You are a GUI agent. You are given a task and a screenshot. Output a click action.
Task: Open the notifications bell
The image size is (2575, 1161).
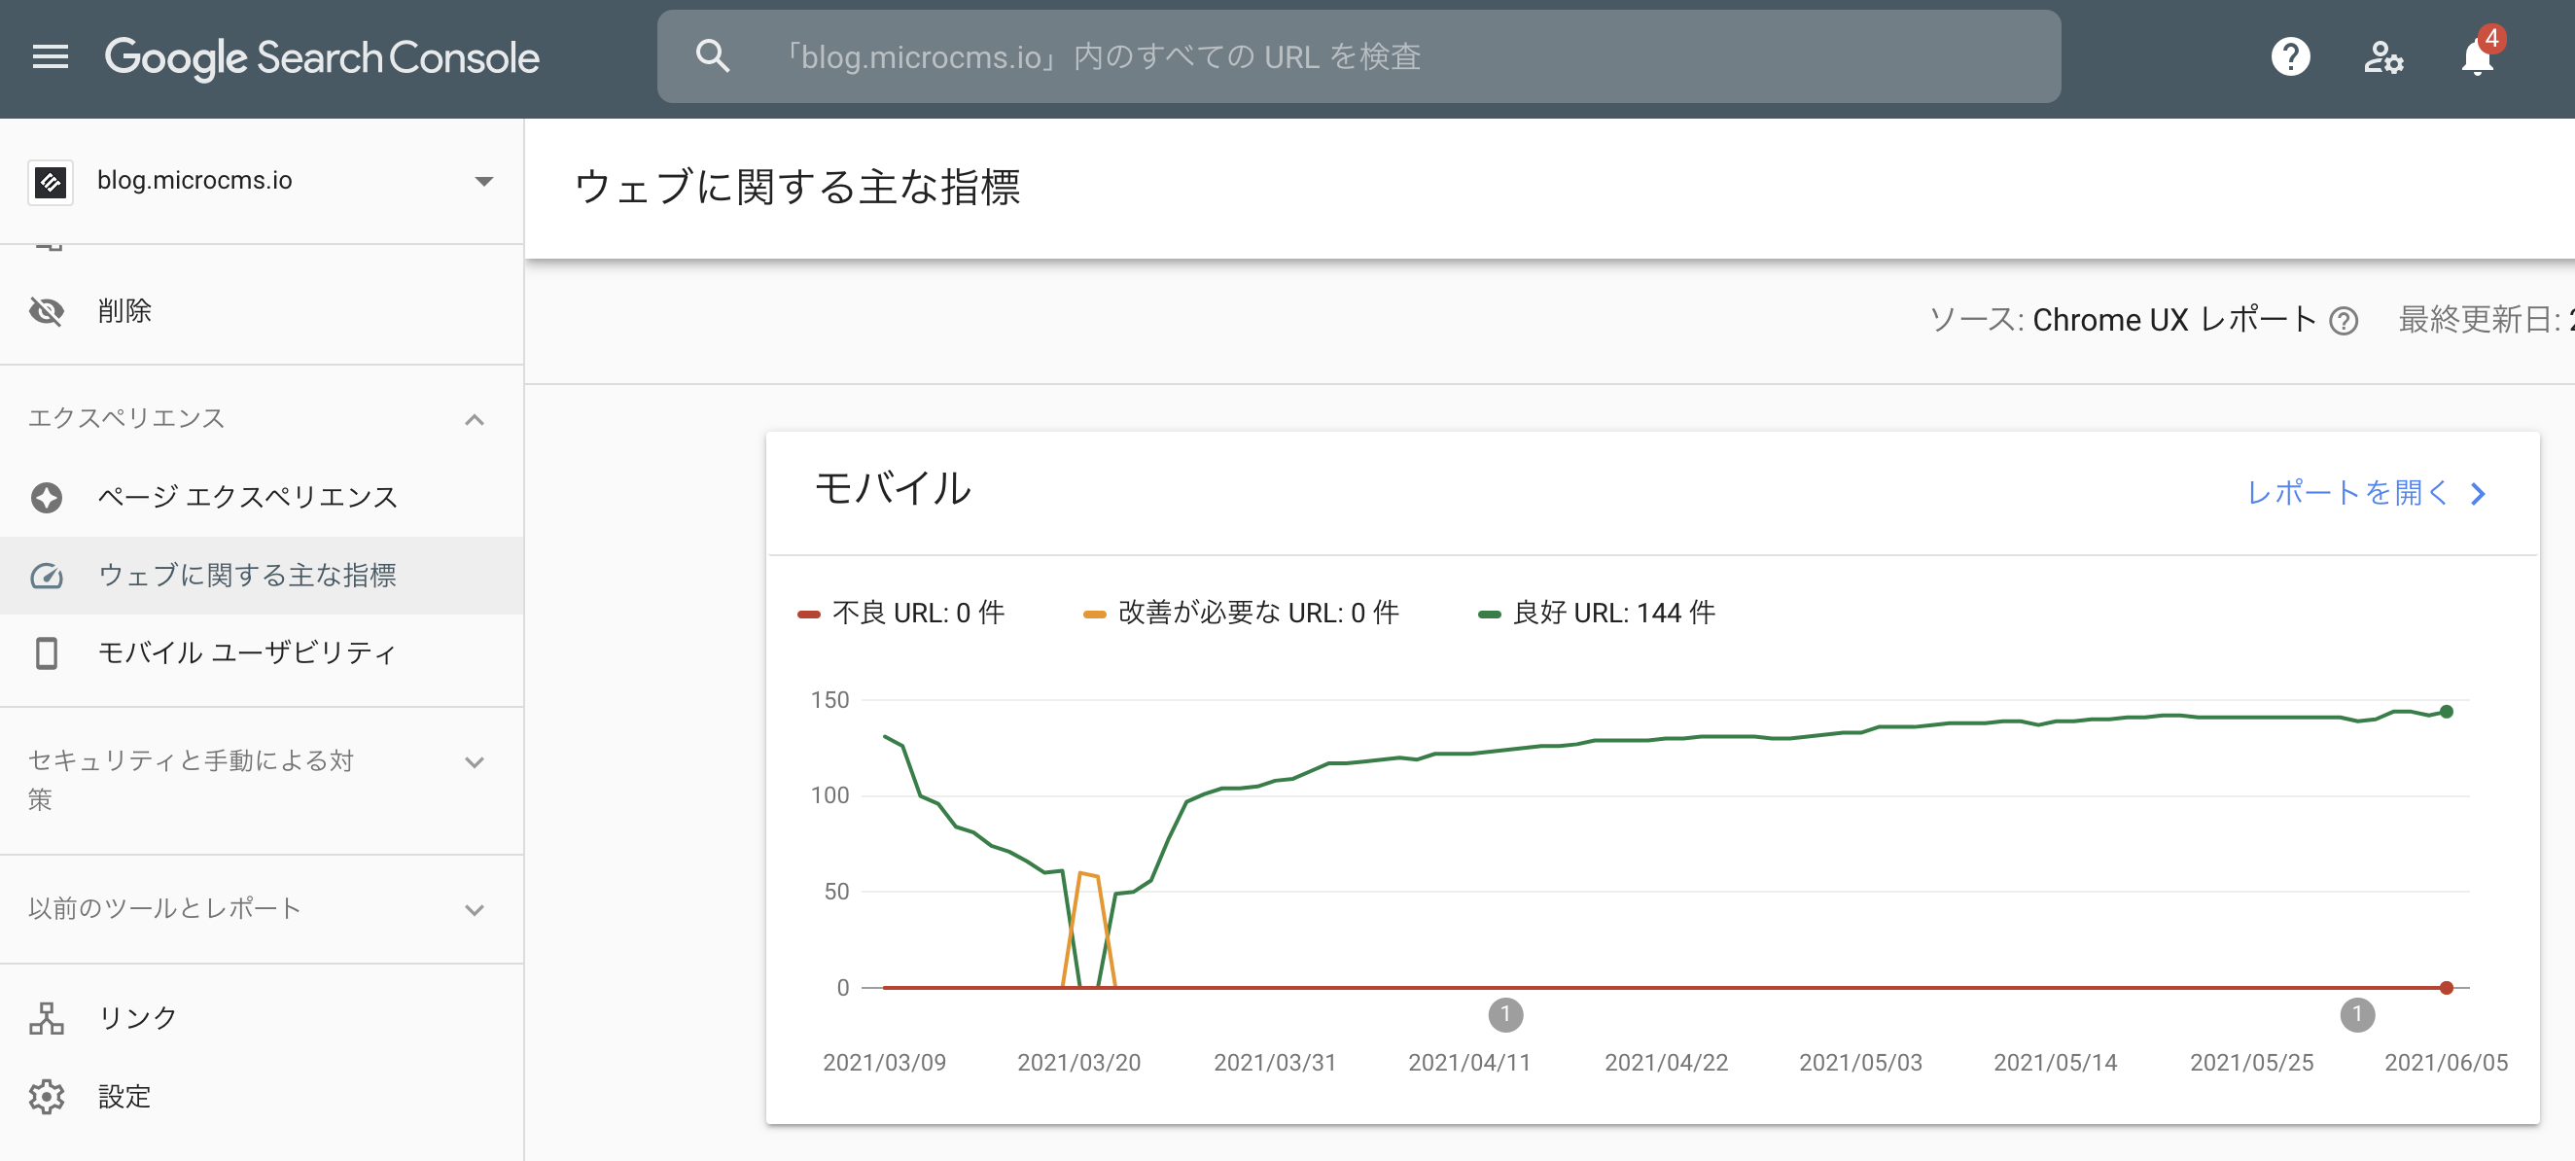2477,57
